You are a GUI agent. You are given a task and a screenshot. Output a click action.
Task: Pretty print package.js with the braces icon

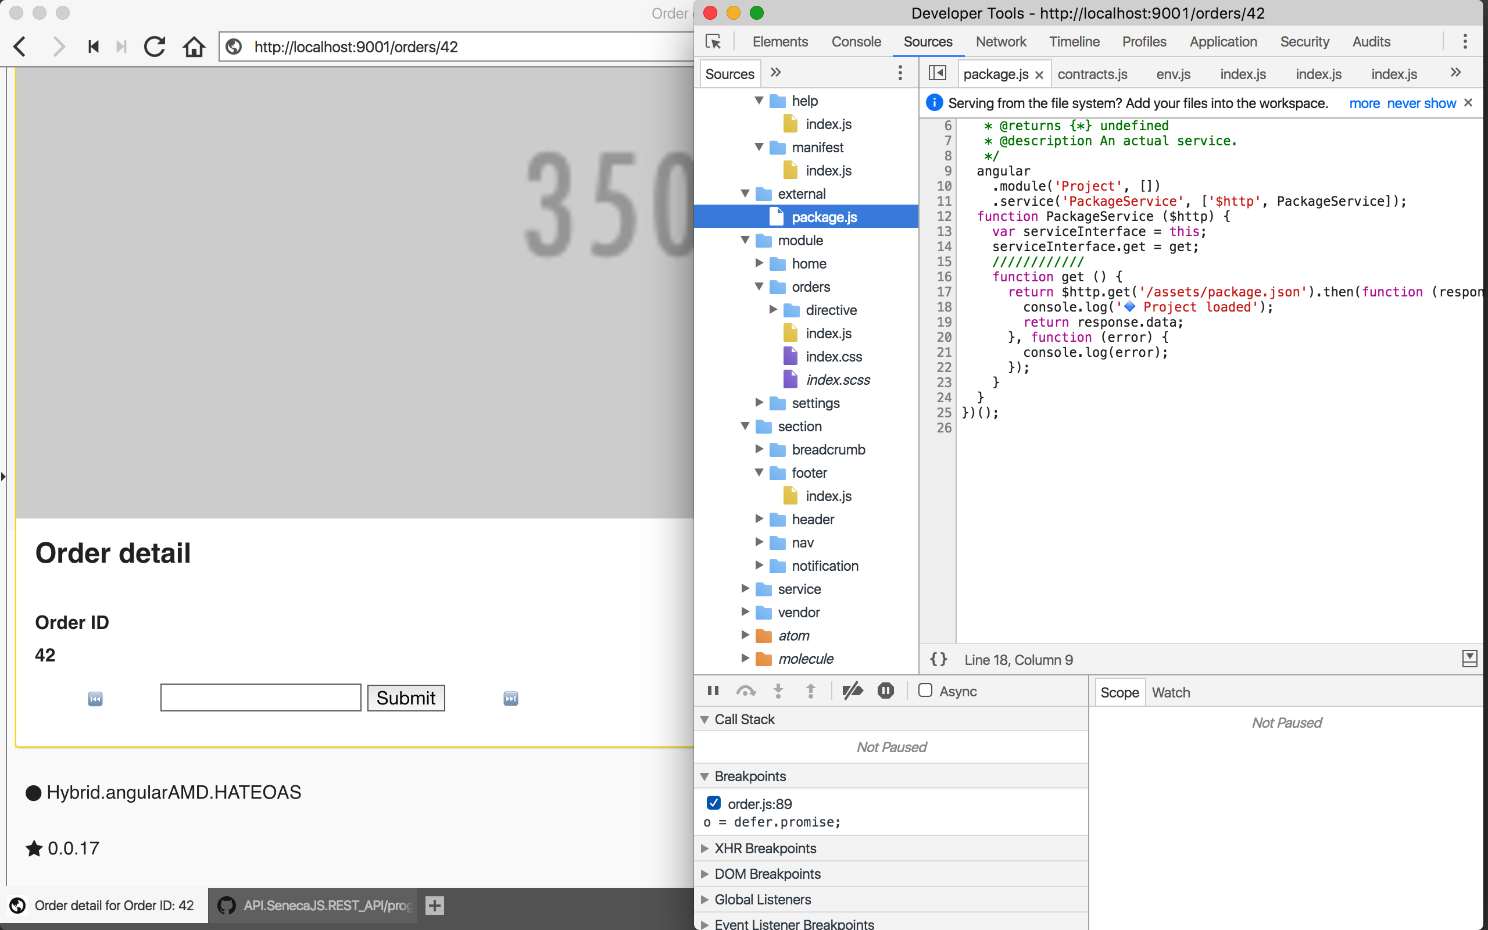point(938,659)
